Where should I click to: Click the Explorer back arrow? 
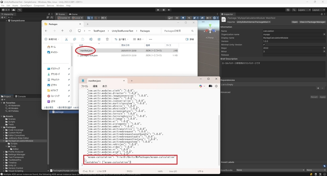pos(46,31)
